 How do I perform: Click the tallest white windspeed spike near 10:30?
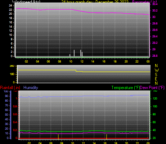(74, 53)
